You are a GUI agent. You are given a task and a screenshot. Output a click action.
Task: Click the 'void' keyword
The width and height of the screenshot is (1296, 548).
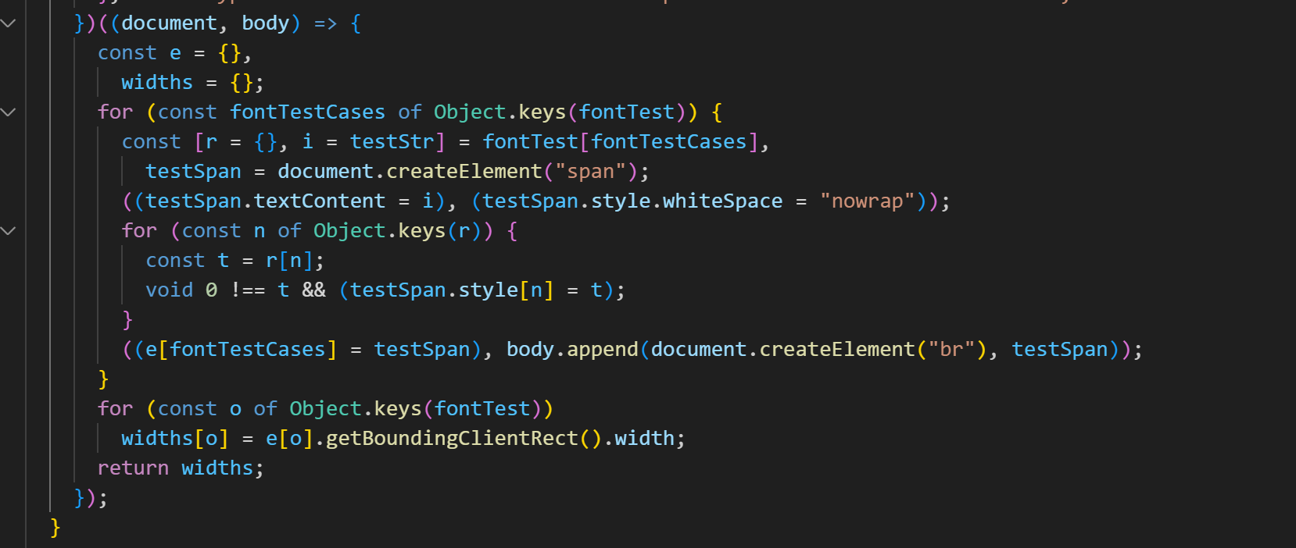169,290
